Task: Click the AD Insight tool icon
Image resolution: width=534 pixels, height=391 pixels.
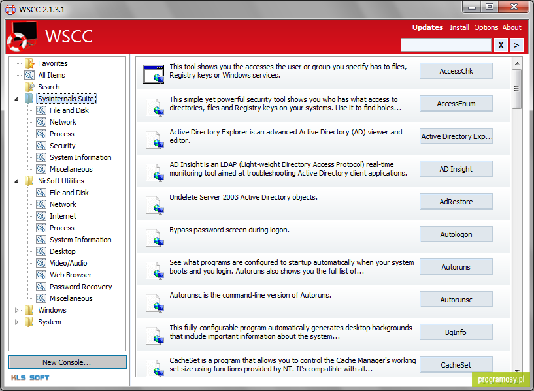Action: [x=155, y=172]
